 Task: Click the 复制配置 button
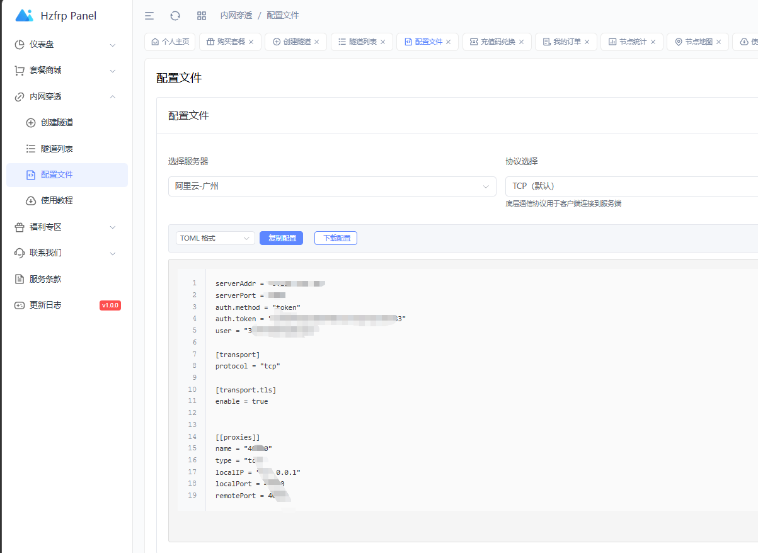281,238
